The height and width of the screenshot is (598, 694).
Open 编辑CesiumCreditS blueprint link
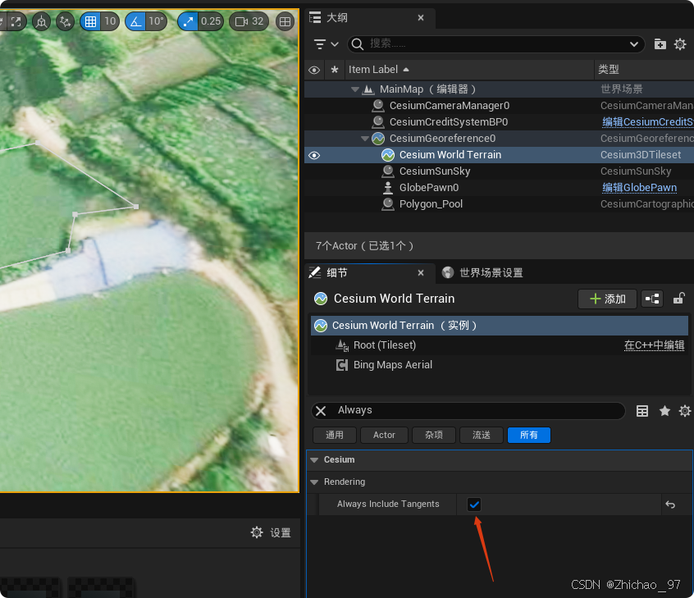[647, 122]
